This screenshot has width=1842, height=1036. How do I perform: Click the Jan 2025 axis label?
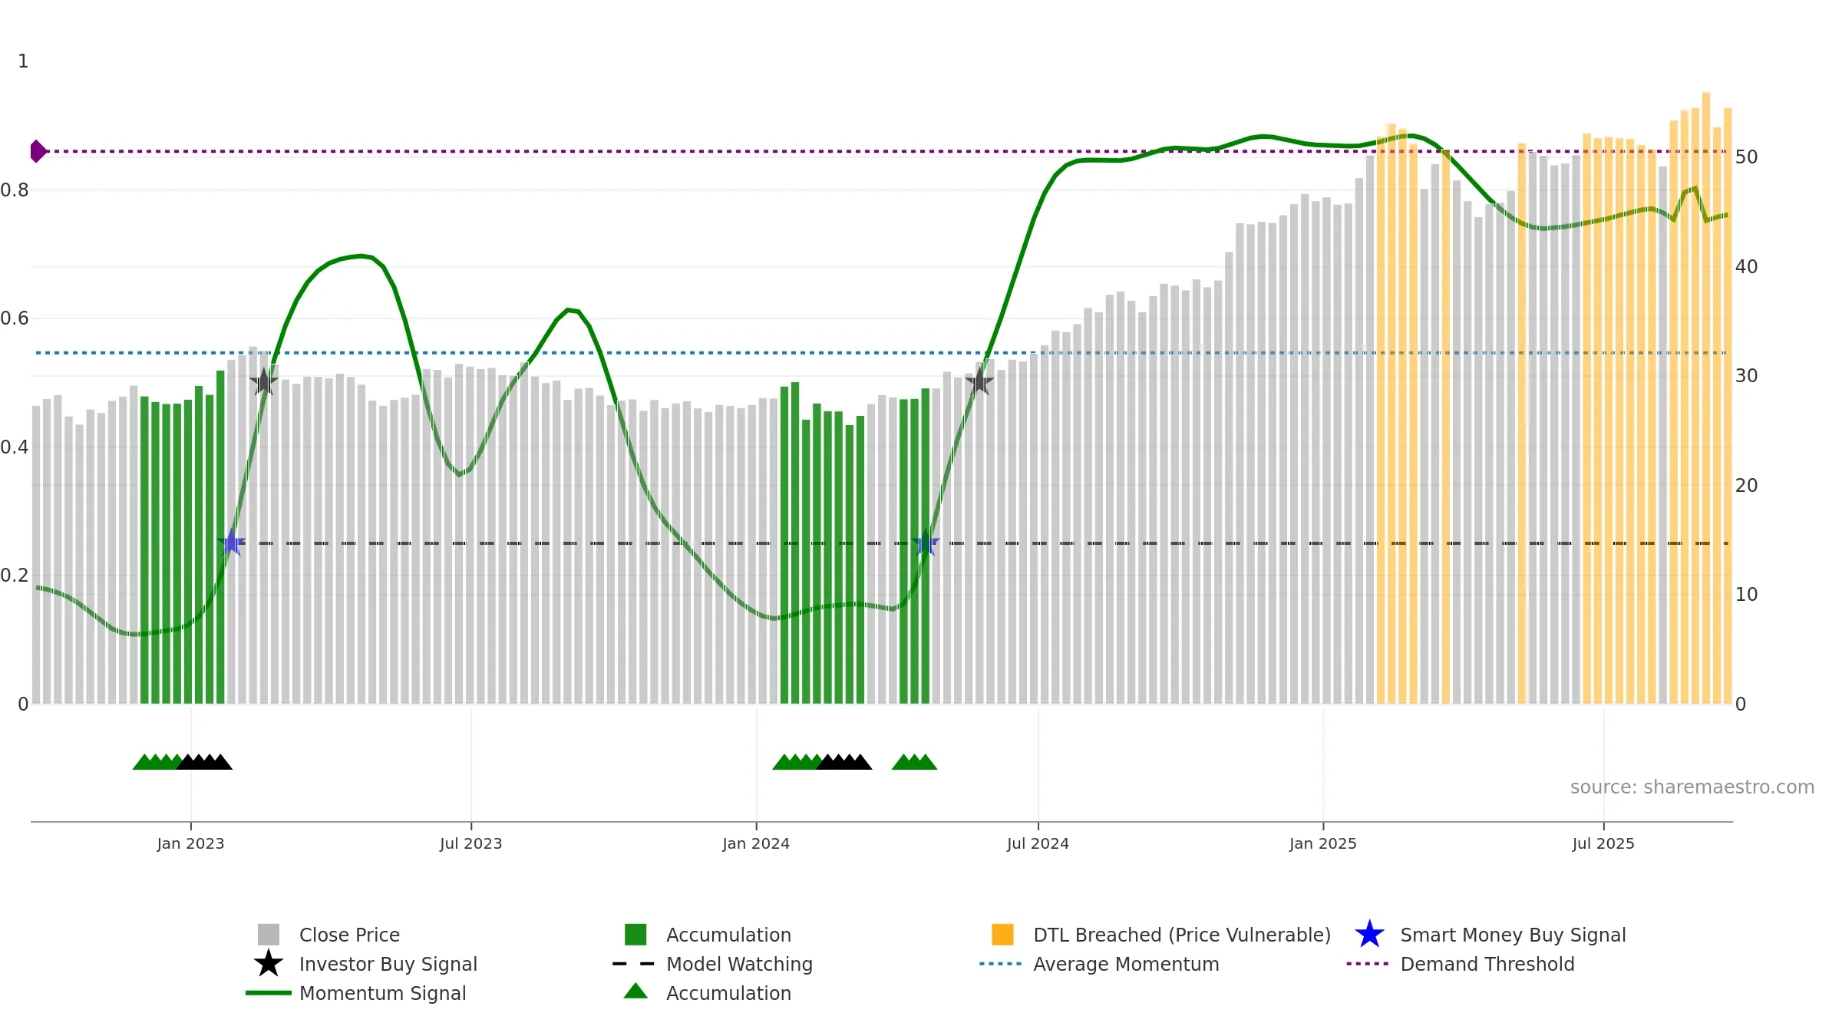click(1323, 843)
